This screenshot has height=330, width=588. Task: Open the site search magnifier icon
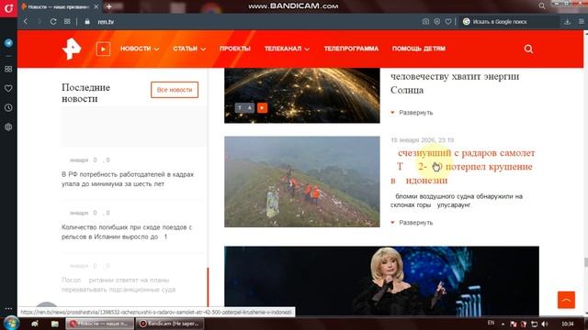coord(528,49)
